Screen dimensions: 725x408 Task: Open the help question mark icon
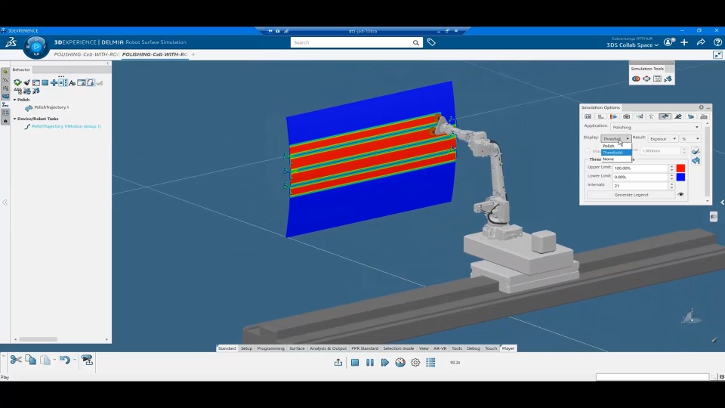click(717, 42)
